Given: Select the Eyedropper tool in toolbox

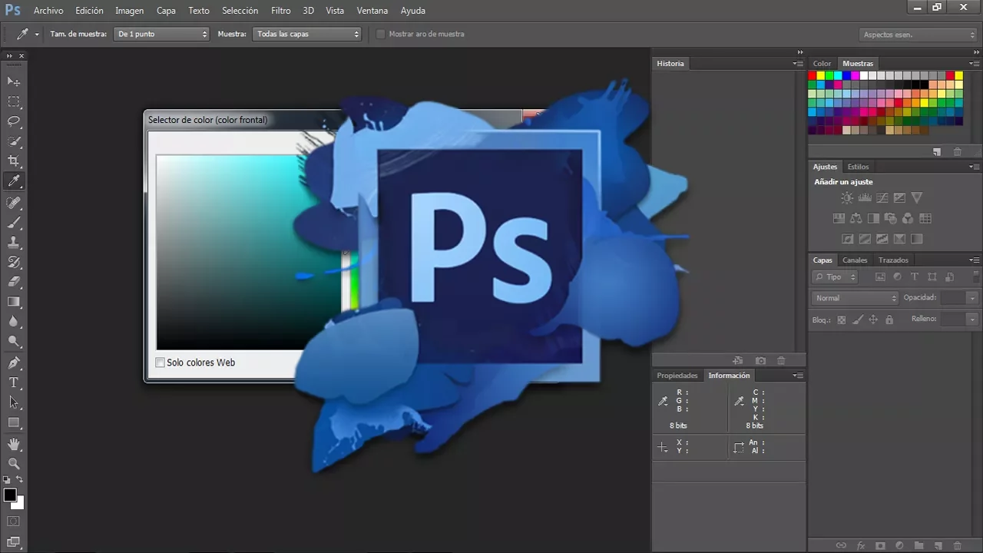Looking at the screenshot, I should [14, 182].
